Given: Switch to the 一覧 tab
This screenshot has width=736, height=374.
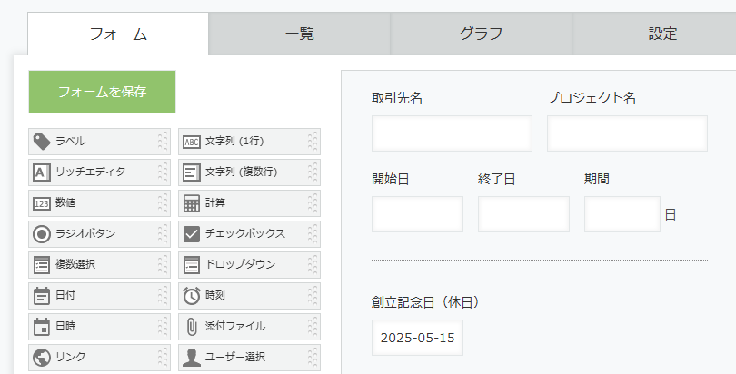Looking at the screenshot, I should point(300,34).
